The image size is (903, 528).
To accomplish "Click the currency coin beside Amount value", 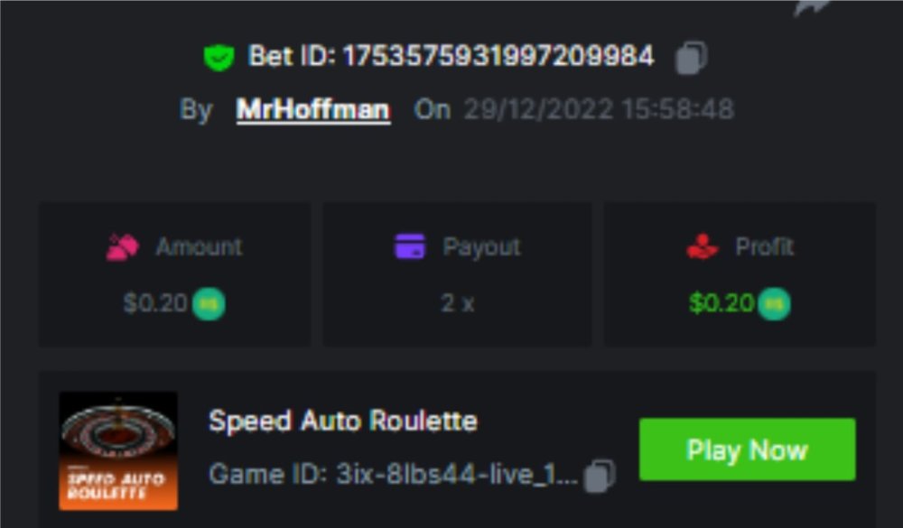I will coord(209,304).
